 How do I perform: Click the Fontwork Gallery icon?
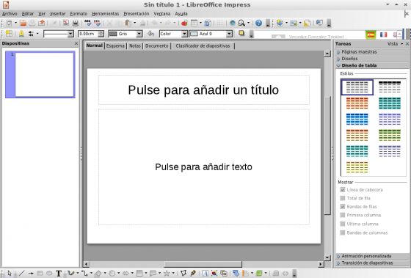205,274
